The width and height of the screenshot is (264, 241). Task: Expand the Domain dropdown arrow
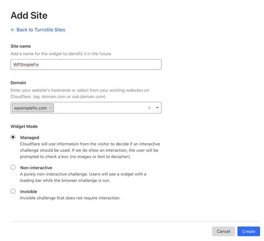pyautogui.click(x=157, y=107)
